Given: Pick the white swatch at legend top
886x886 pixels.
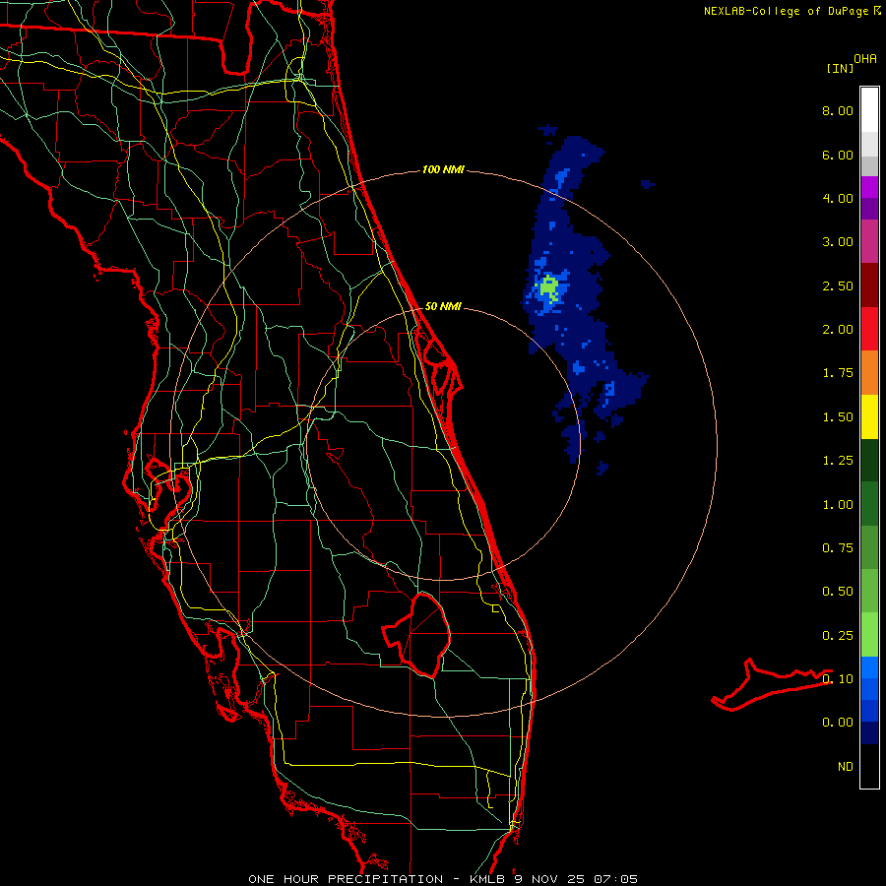Looking at the screenshot, I should pos(869,110).
